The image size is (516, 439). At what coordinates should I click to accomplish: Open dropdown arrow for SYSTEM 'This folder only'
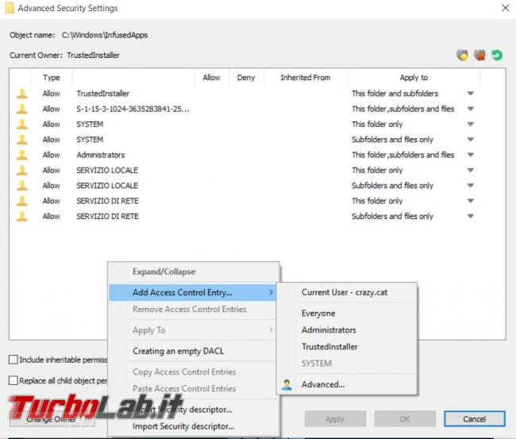point(471,124)
